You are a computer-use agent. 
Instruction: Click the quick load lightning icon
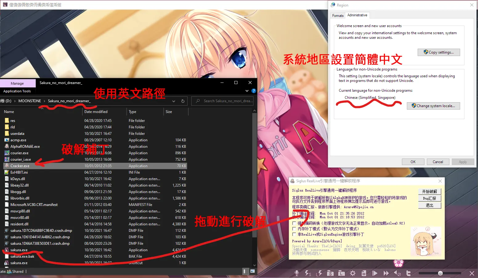click(319, 273)
